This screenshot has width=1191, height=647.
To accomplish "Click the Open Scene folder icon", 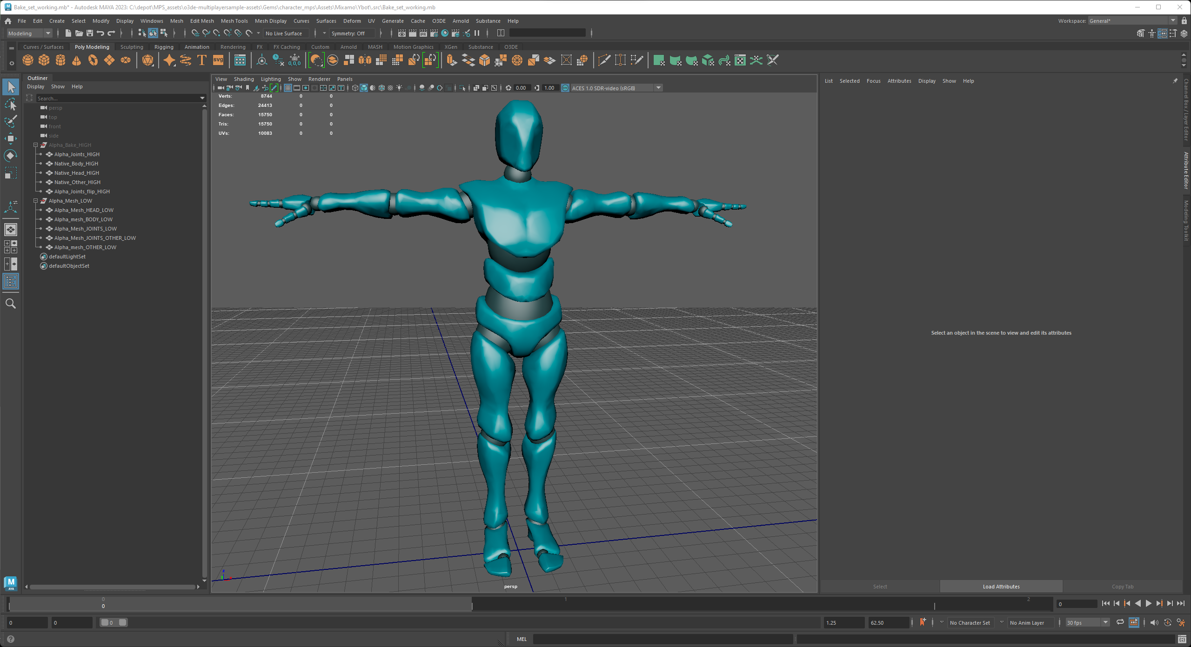I will [79, 33].
